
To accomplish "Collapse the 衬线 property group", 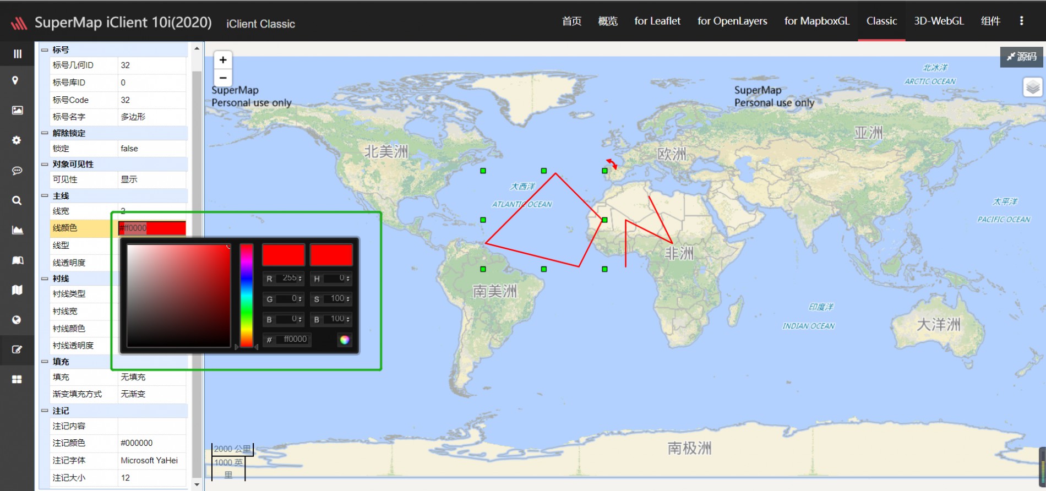I will [45, 279].
